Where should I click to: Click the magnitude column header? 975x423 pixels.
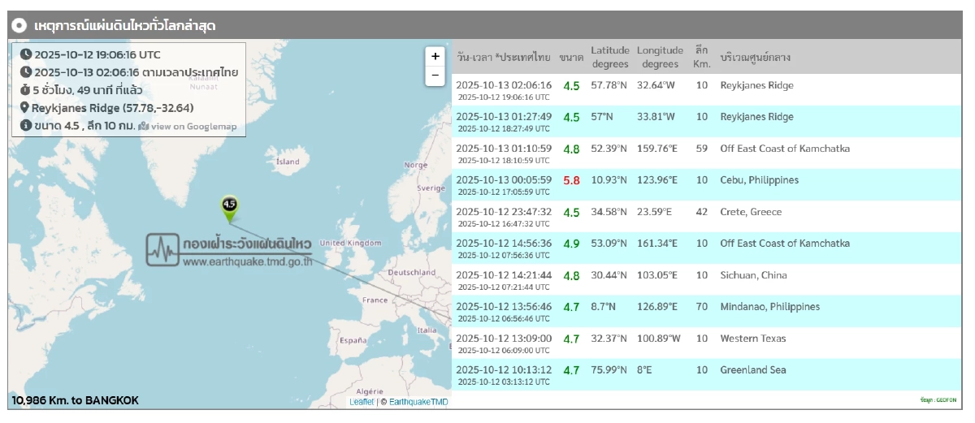(571, 58)
